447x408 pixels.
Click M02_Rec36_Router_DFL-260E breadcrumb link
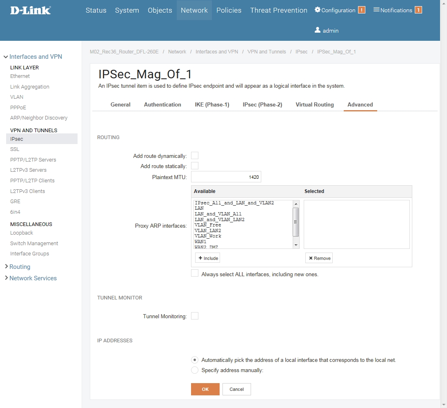tap(124, 51)
